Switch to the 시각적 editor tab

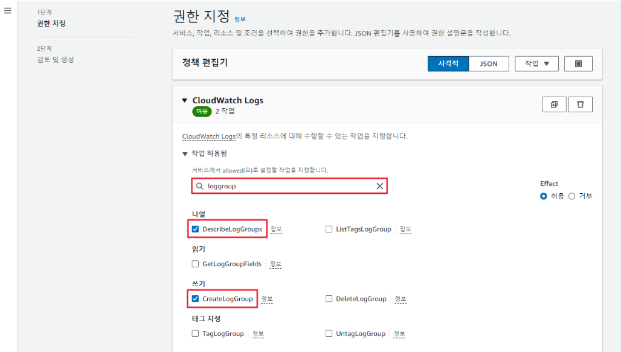[448, 64]
